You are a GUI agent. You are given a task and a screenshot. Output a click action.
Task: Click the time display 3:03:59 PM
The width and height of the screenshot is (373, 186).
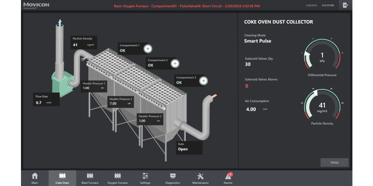[327, 5]
